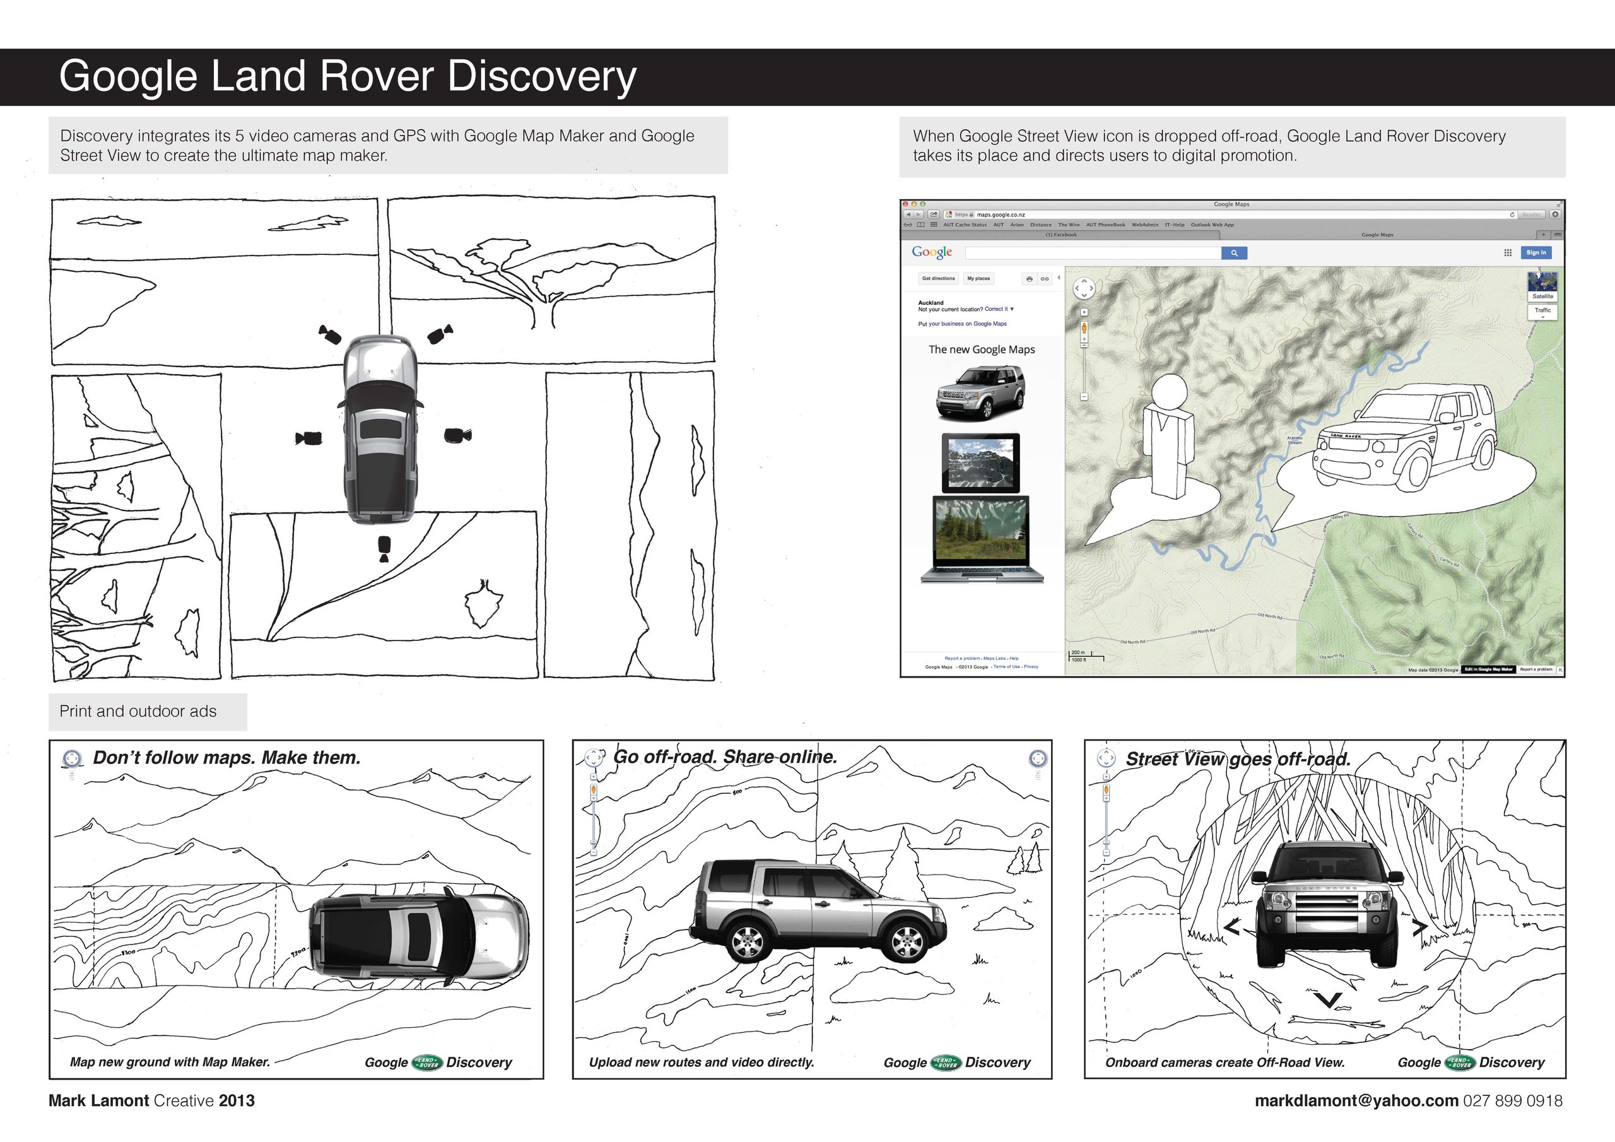Open the Outlook Web App bookmark
The width and height of the screenshot is (1615, 1142).
click(1212, 225)
